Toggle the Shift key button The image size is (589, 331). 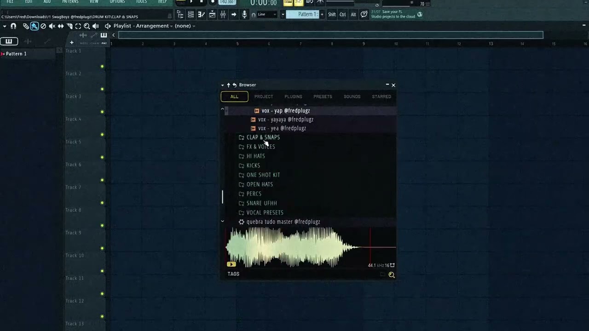click(332, 14)
